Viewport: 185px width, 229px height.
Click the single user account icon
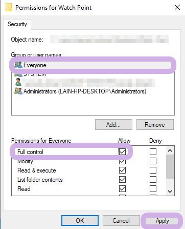tap(18, 82)
